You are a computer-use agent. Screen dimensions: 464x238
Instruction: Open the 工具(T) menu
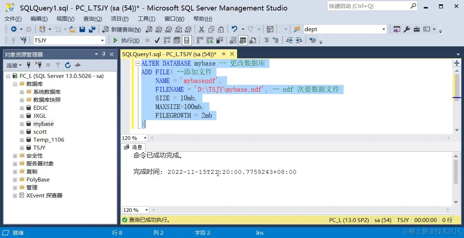point(146,19)
